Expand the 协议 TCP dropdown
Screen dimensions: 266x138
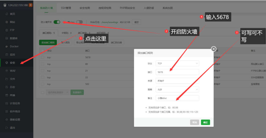[177, 63]
